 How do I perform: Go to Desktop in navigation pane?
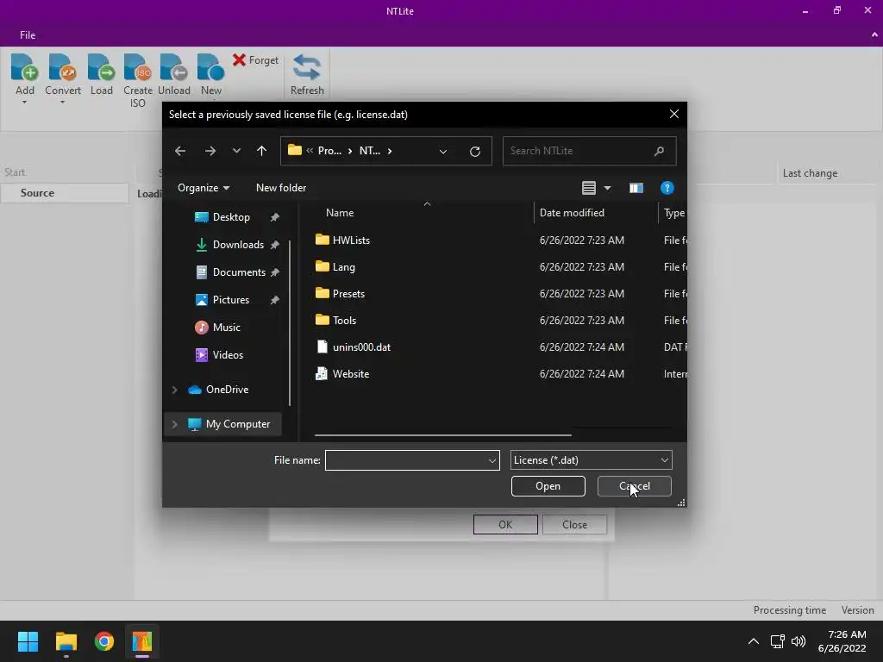click(x=231, y=217)
